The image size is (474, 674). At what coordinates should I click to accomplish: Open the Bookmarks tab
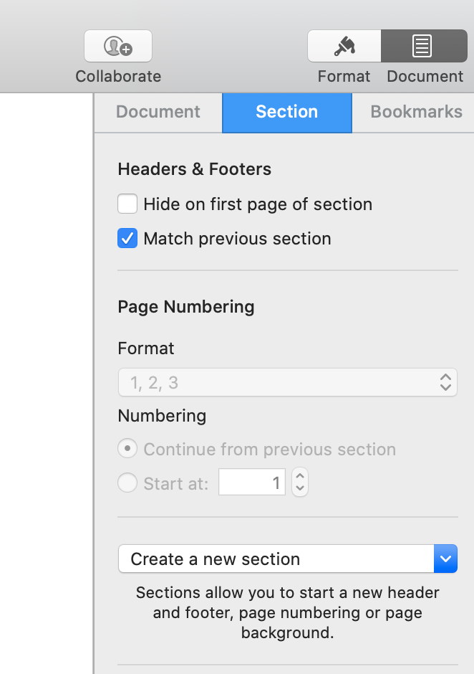tap(415, 112)
